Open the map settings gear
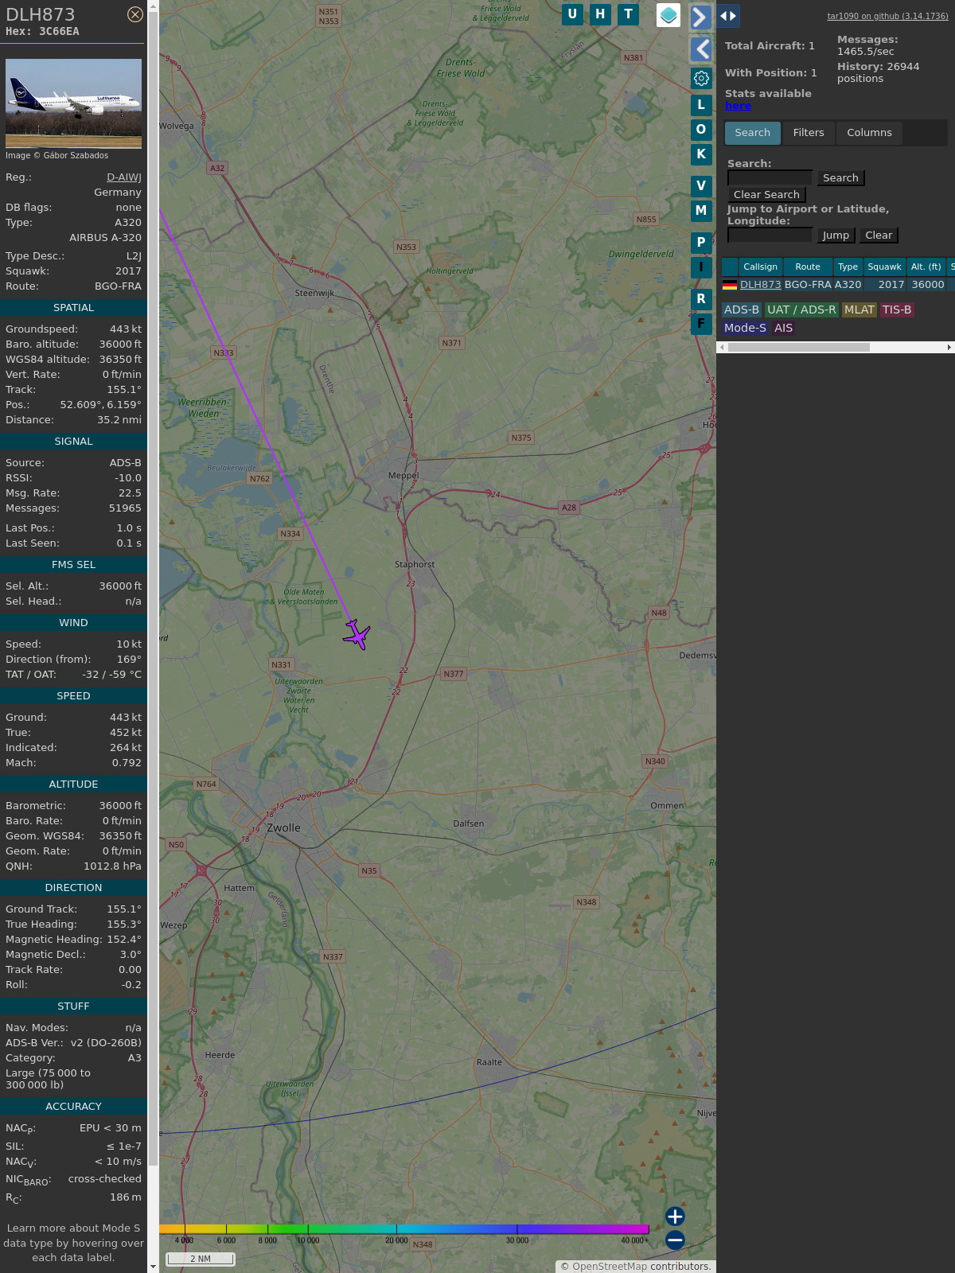The height and width of the screenshot is (1273, 955). [701, 78]
